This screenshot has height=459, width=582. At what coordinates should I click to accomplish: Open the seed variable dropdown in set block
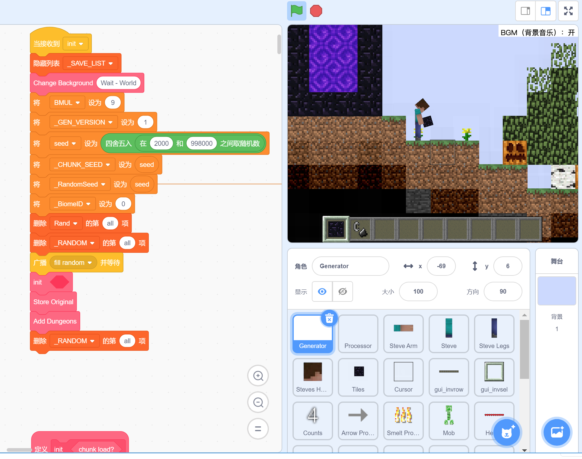click(x=65, y=144)
